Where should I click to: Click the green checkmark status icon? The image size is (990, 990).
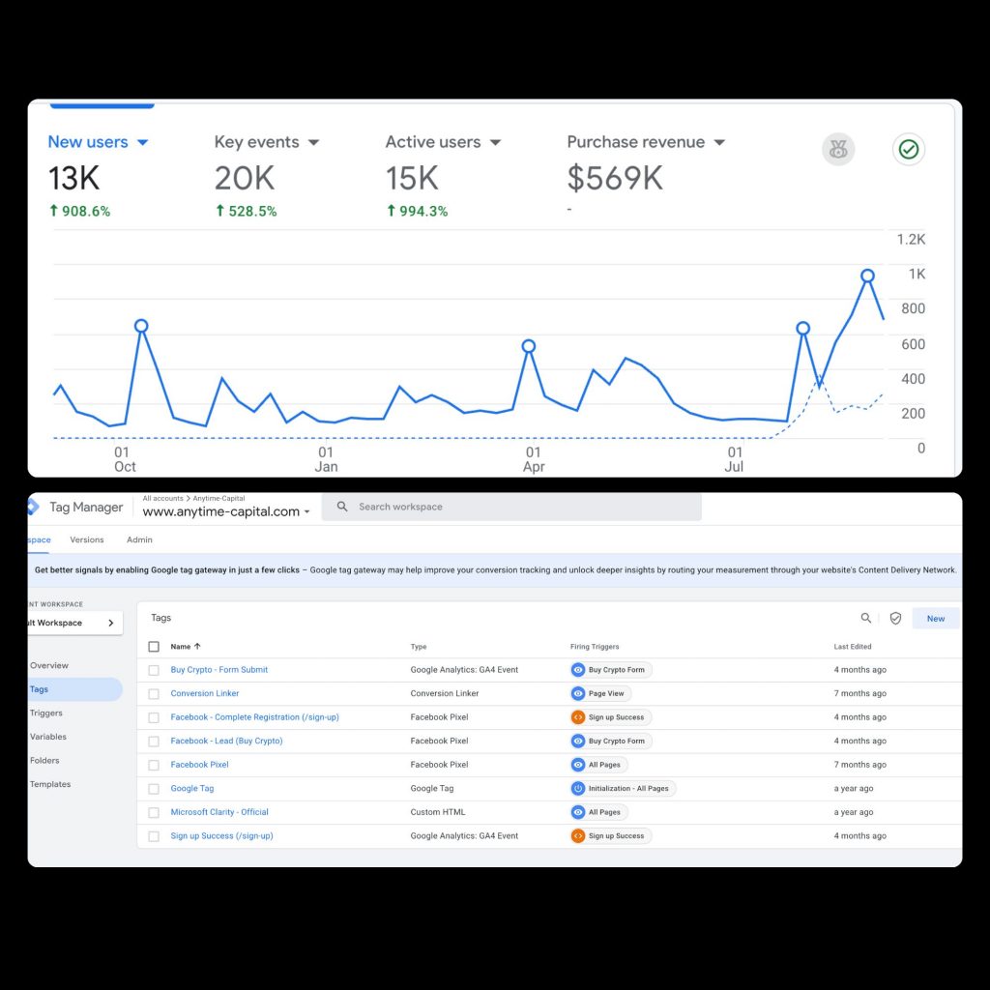908,149
